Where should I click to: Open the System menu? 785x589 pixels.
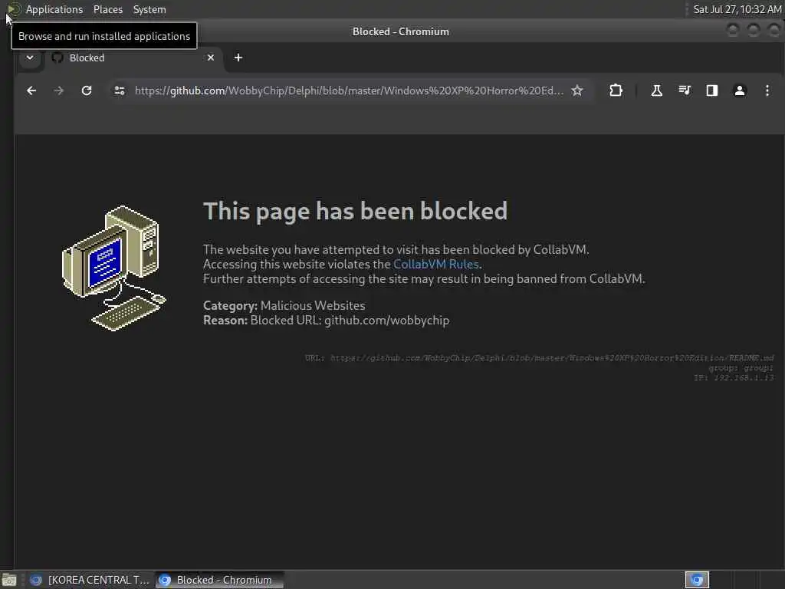tap(149, 9)
